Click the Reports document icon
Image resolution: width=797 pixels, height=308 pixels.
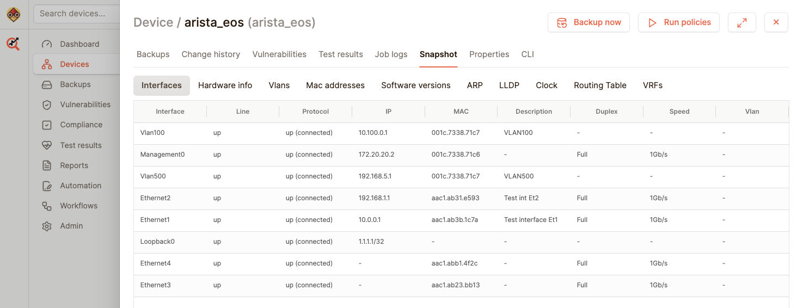(47, 165)
